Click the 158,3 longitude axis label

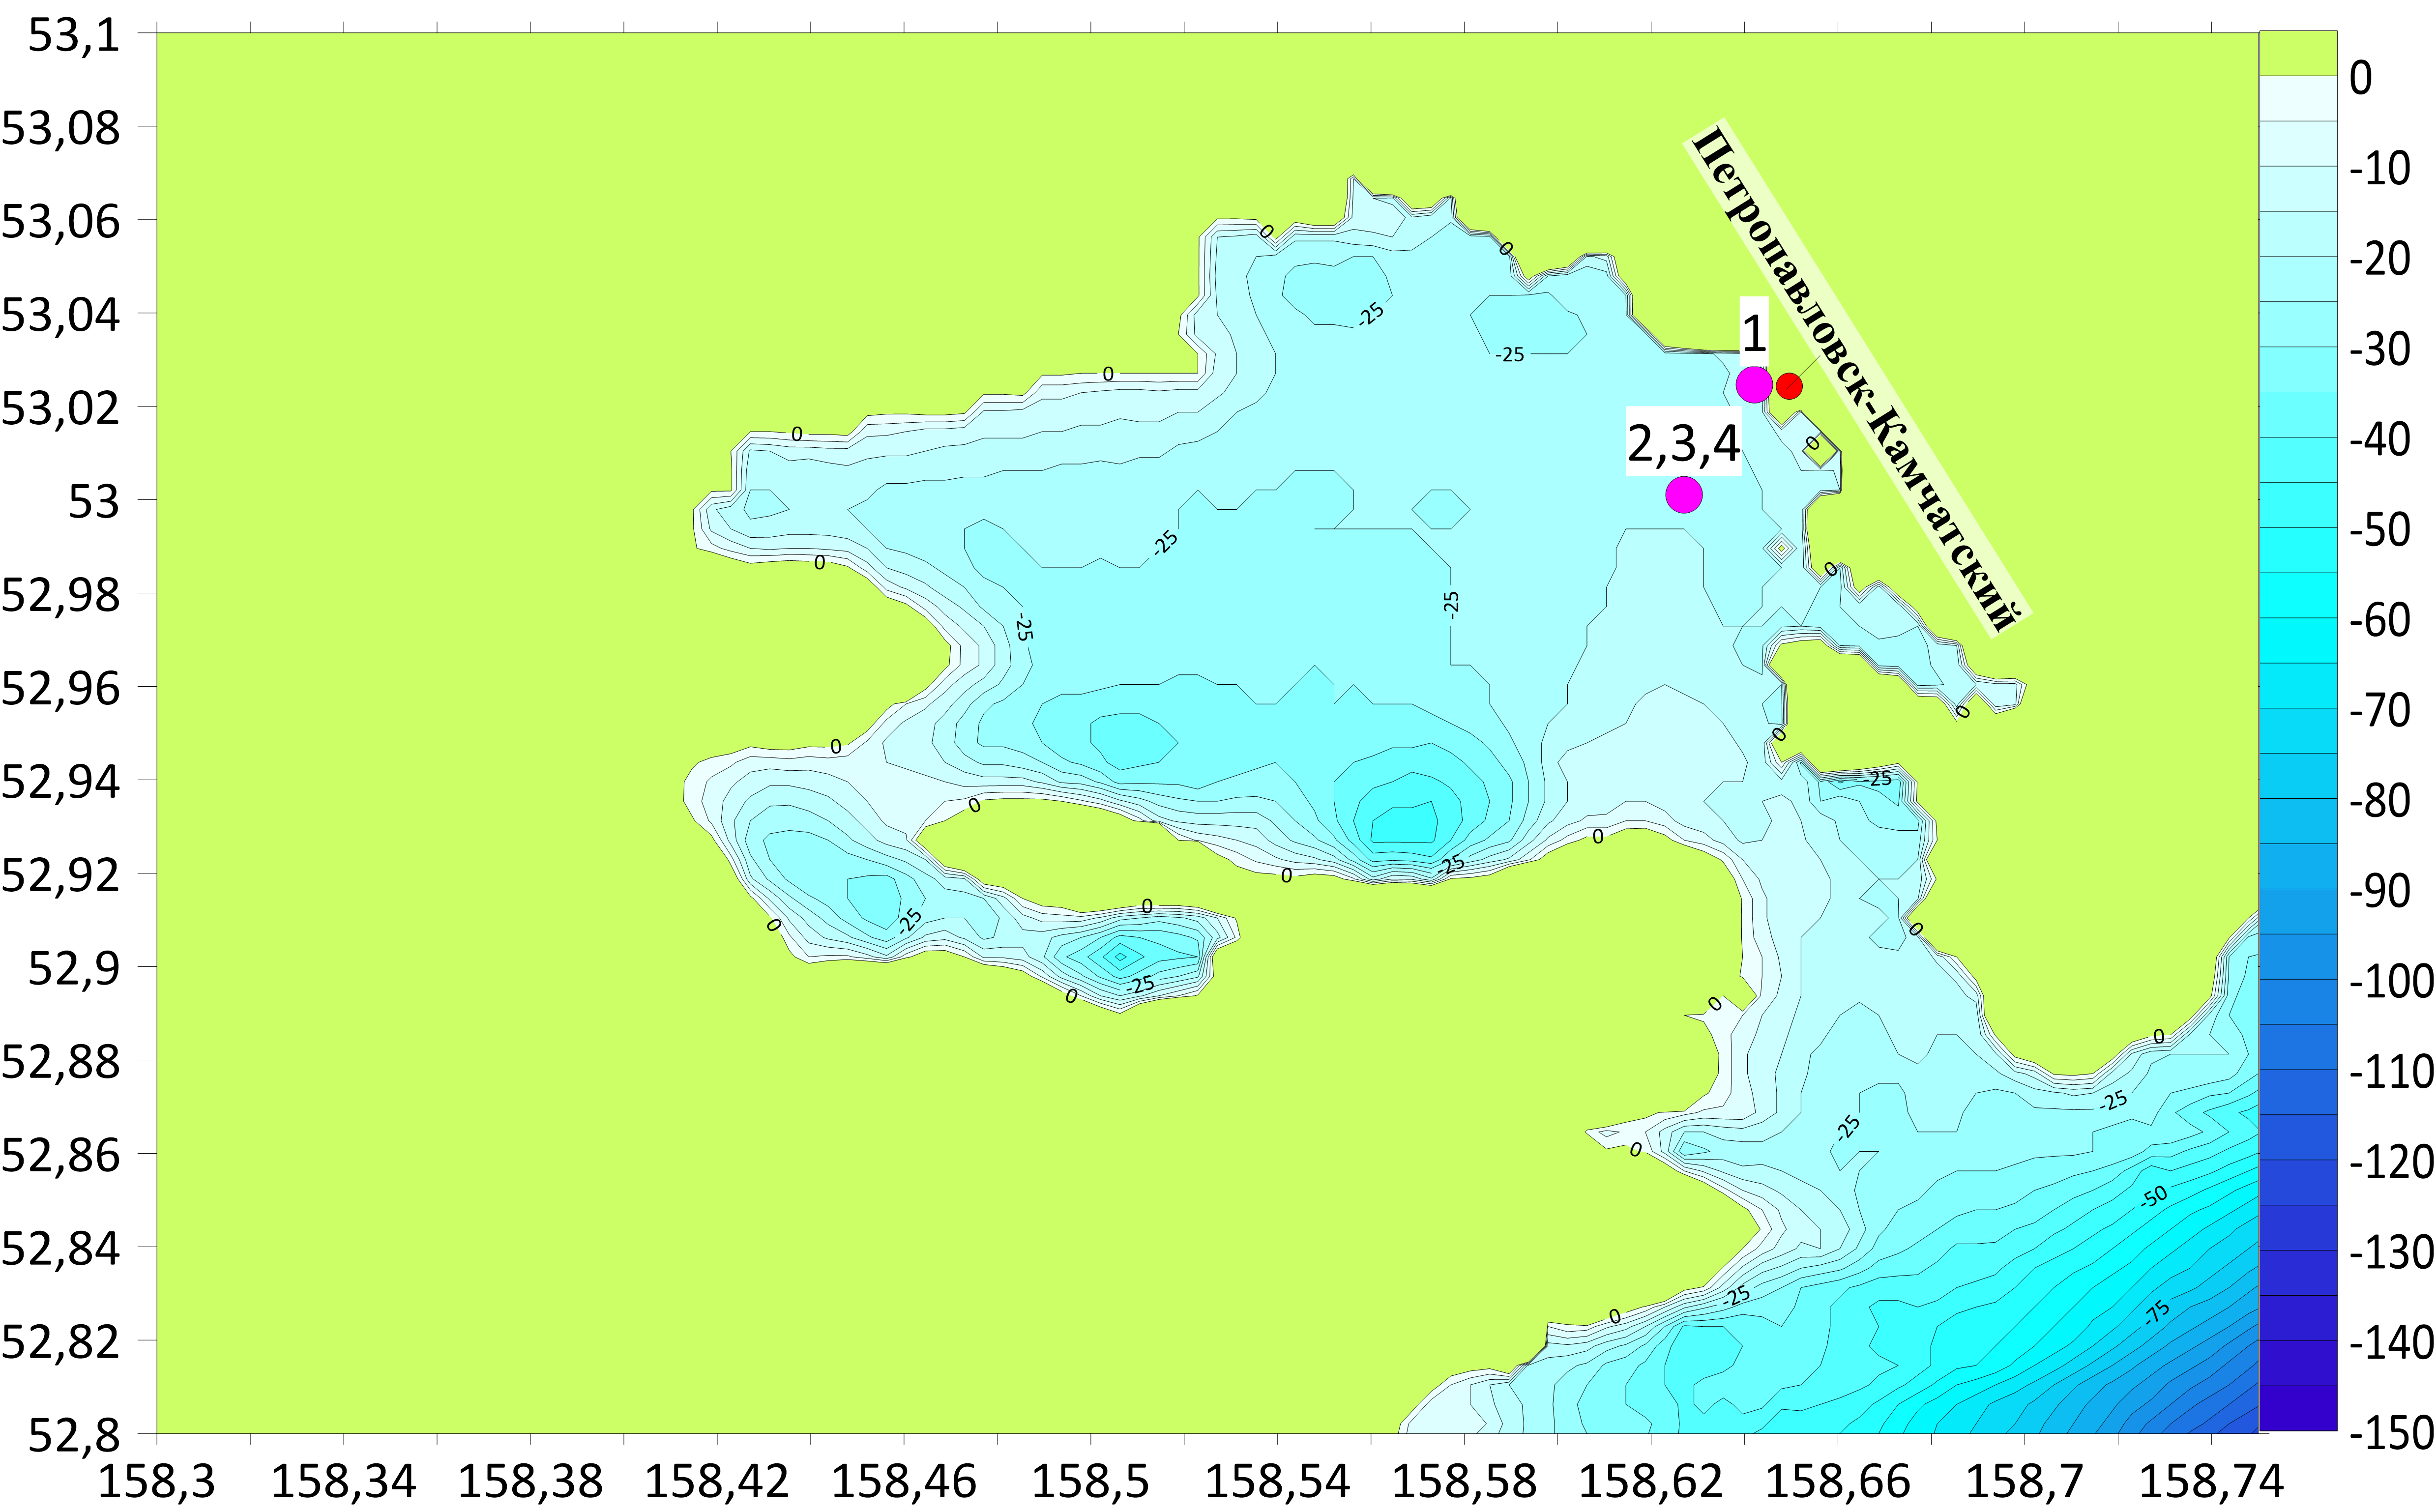pos(157,1482)
